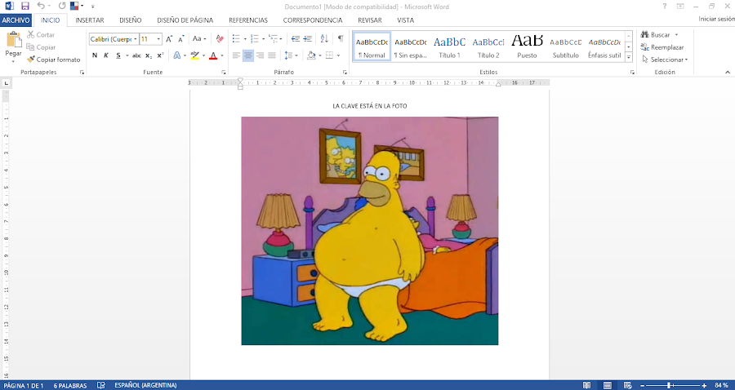Cut selection with Cortar
Image resolution: width=735 pixels, height=390 pixels.
(x=41, y=34)
